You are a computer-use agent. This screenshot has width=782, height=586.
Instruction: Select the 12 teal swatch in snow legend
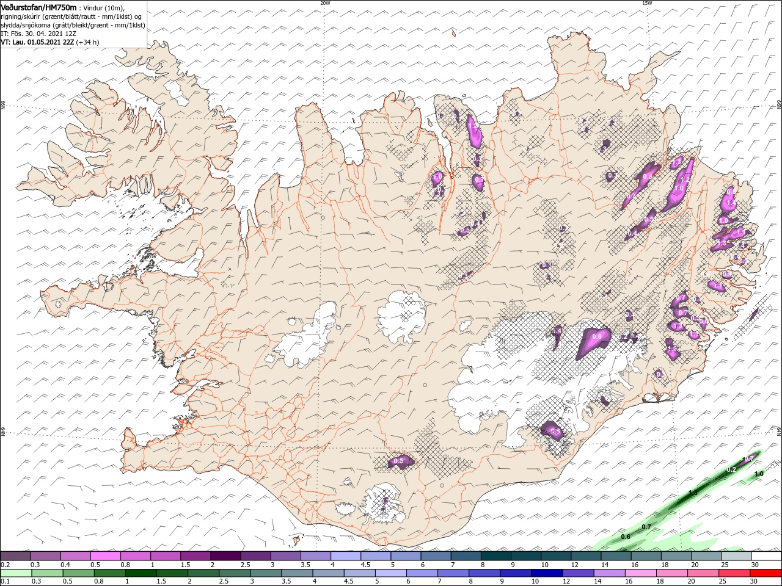click(x=586, y=555)
